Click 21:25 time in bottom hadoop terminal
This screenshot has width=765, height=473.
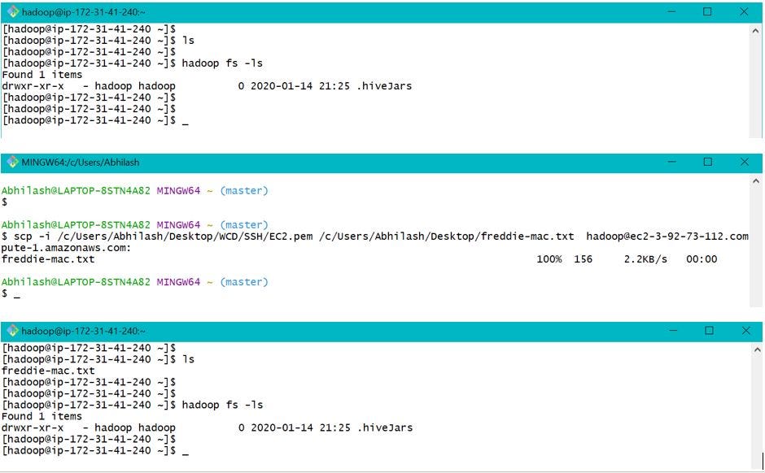pos(334,427)
